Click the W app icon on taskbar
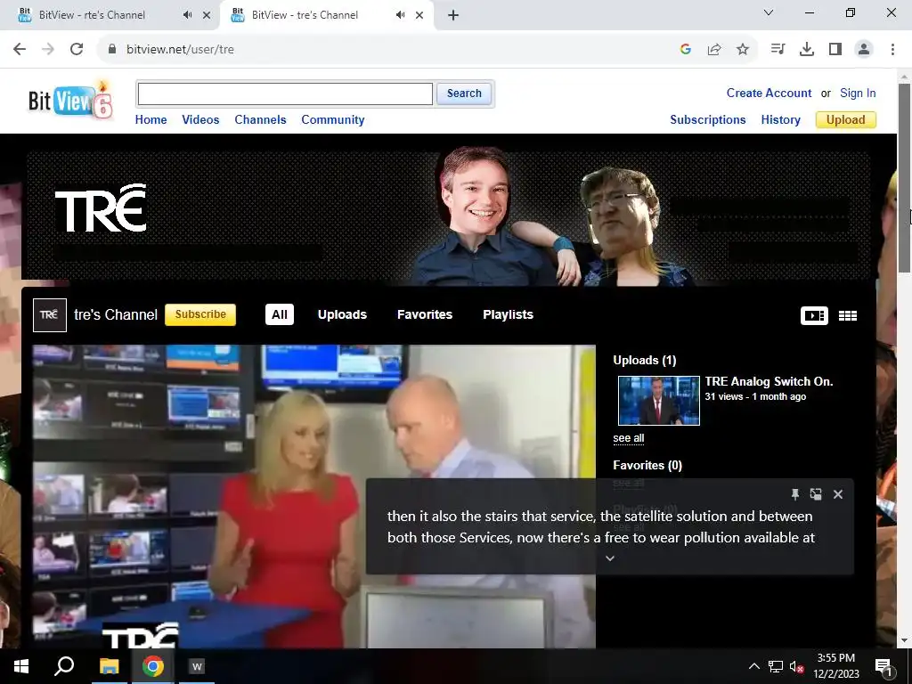Screen dimensions: 912x684 tap(197, 666)
